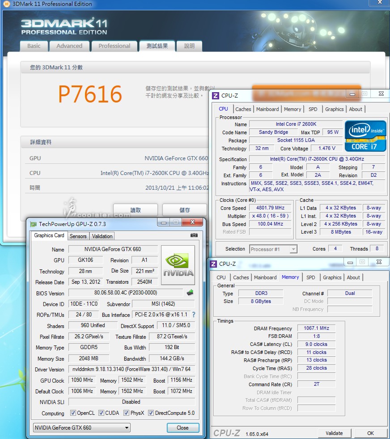Switch to the Professional tab in 3DMark
The image size is (390, 439).
pos(114,46)
